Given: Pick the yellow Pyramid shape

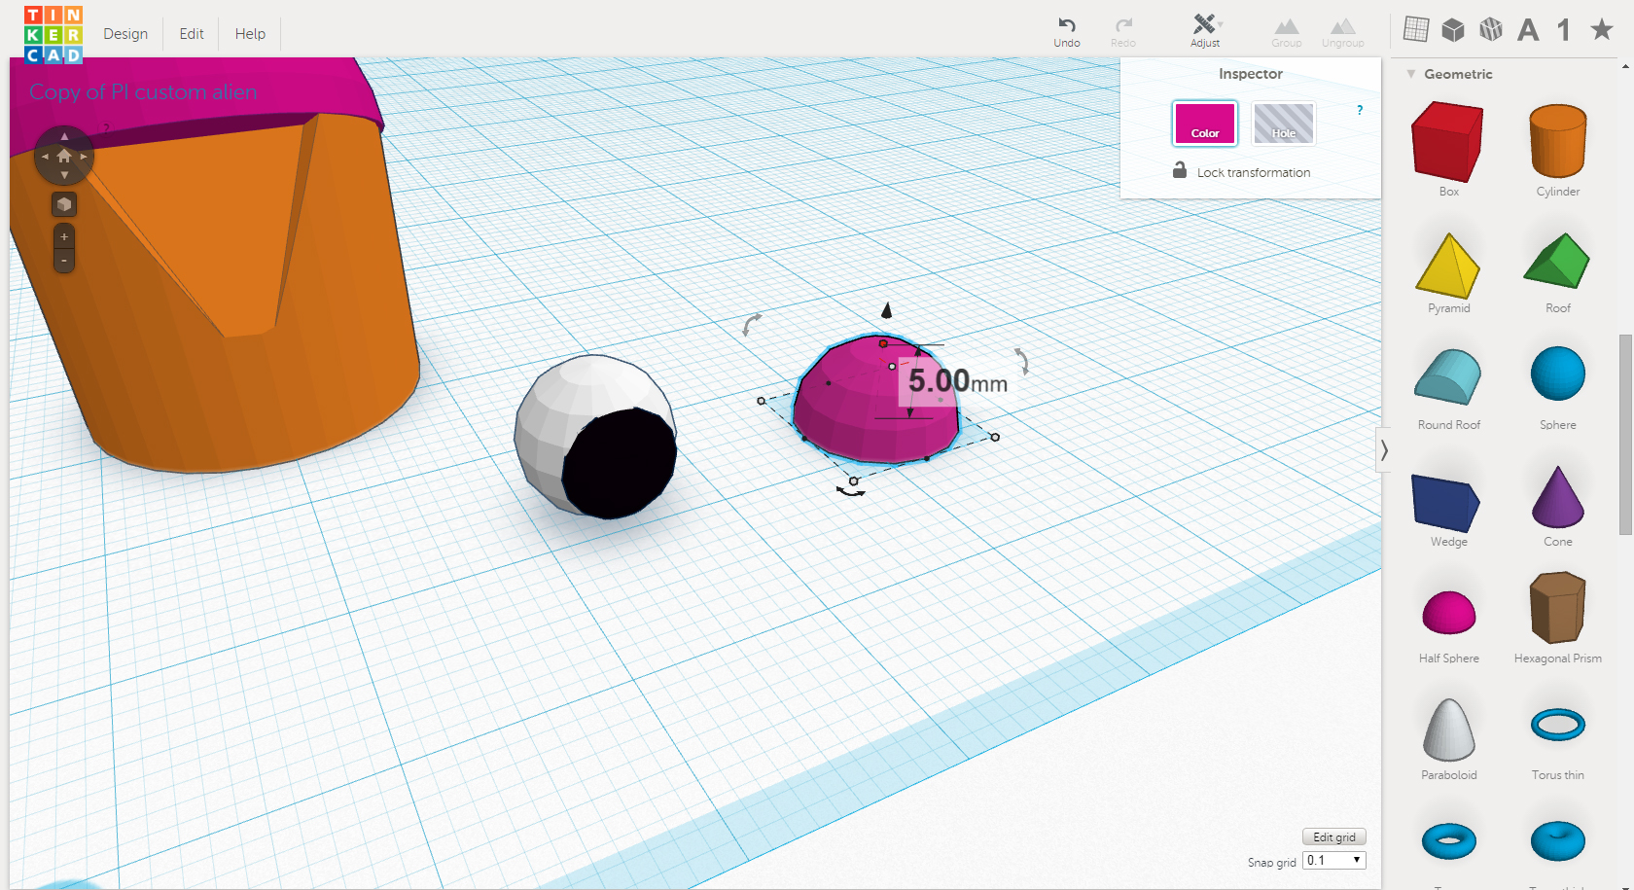Looking at the screenshot, I should [1448, 266].
